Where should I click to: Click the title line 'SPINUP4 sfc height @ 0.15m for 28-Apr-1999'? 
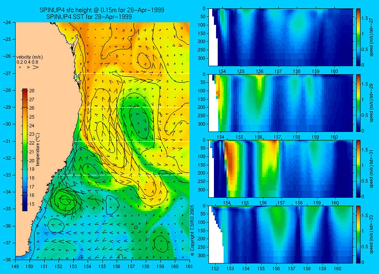[102, 10]
